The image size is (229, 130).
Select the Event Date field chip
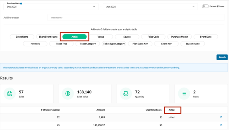click(x=206, y=37)
